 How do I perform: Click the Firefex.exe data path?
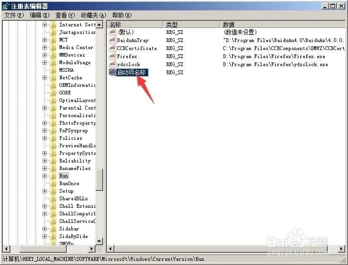274,56
